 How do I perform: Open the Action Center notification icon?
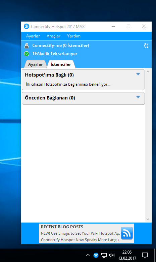click(x=145, y=255)
